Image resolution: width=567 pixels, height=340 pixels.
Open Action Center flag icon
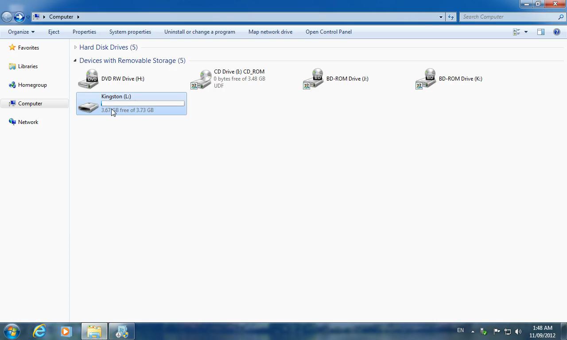click(497, 332)
